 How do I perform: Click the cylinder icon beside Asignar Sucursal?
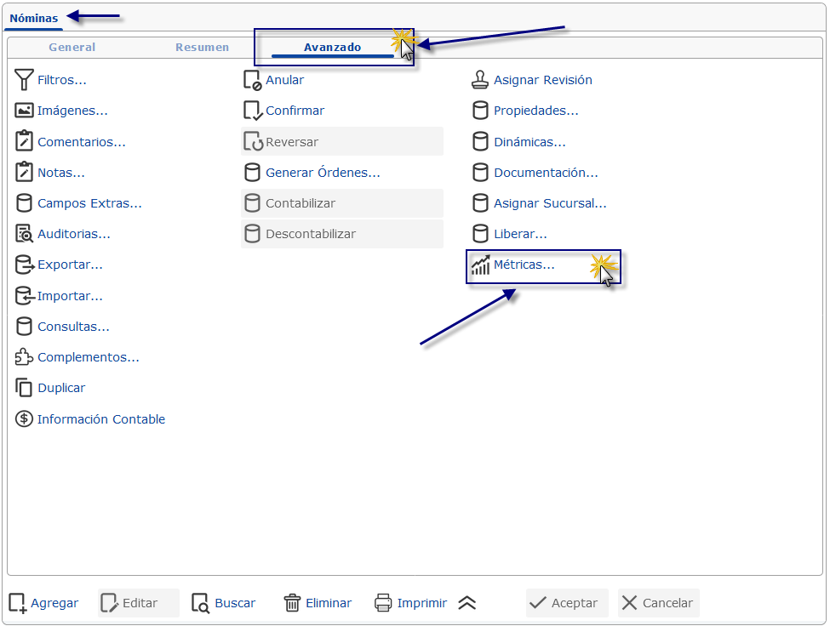(x=480, y=203)
